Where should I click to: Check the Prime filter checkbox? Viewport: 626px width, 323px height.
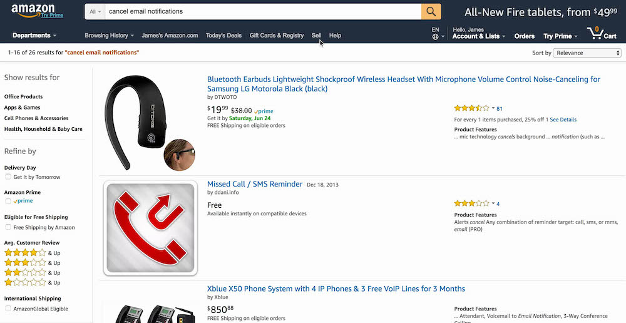click(8, 202)
